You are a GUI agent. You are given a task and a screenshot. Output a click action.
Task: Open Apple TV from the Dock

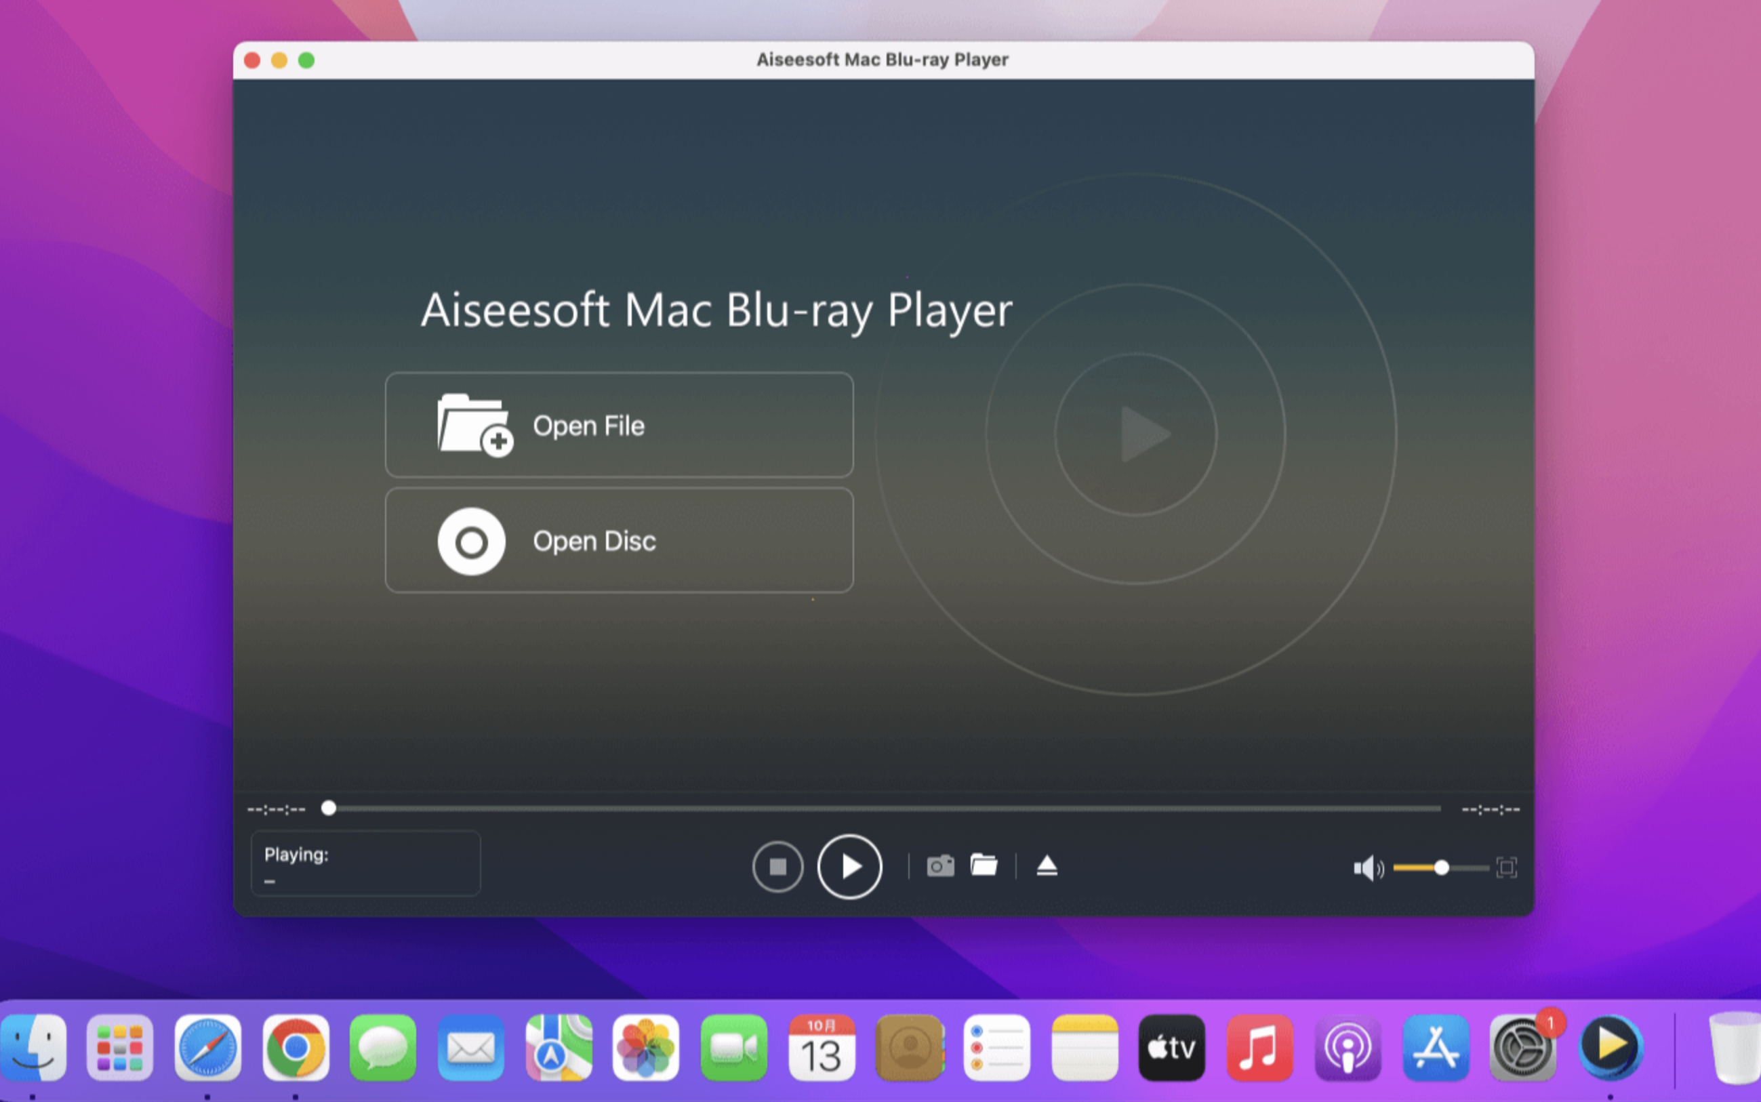[x=1172, y=1048]
